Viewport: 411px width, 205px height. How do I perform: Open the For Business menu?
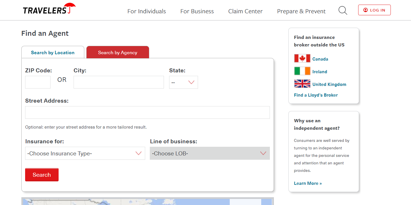pyautogui.click(x=197, y=11)
